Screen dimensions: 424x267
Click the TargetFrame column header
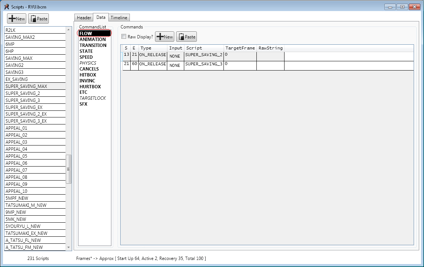click(x=240, y=48)
